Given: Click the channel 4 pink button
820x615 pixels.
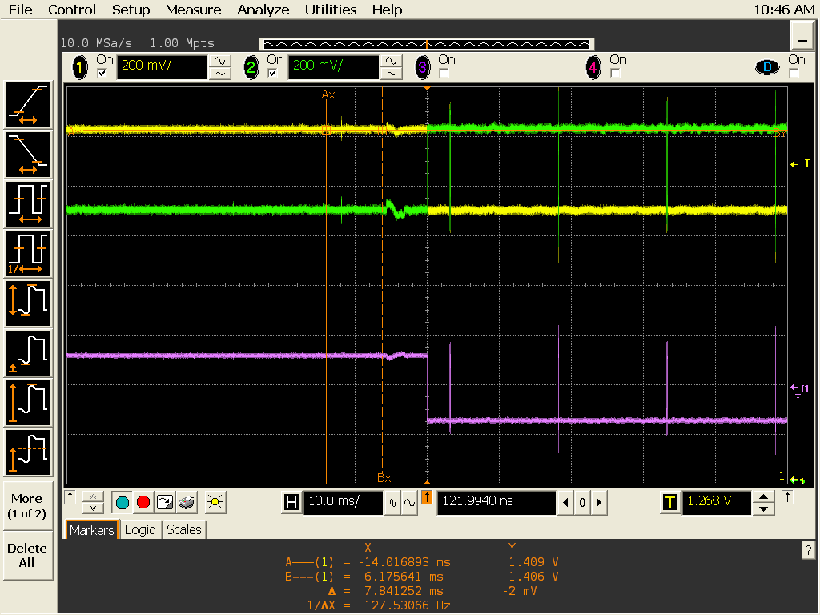Looking at the screenshot, I should coord(593,67).
